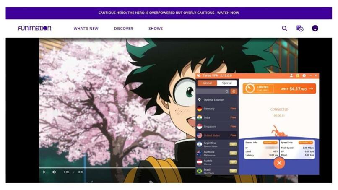Click the orange button in Server Info
The image size is (338, 190).
point(270,143)
